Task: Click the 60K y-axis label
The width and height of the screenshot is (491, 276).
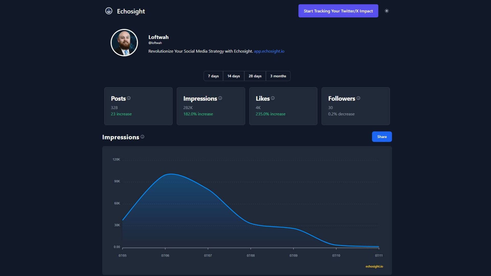Action: pos(117,203)
